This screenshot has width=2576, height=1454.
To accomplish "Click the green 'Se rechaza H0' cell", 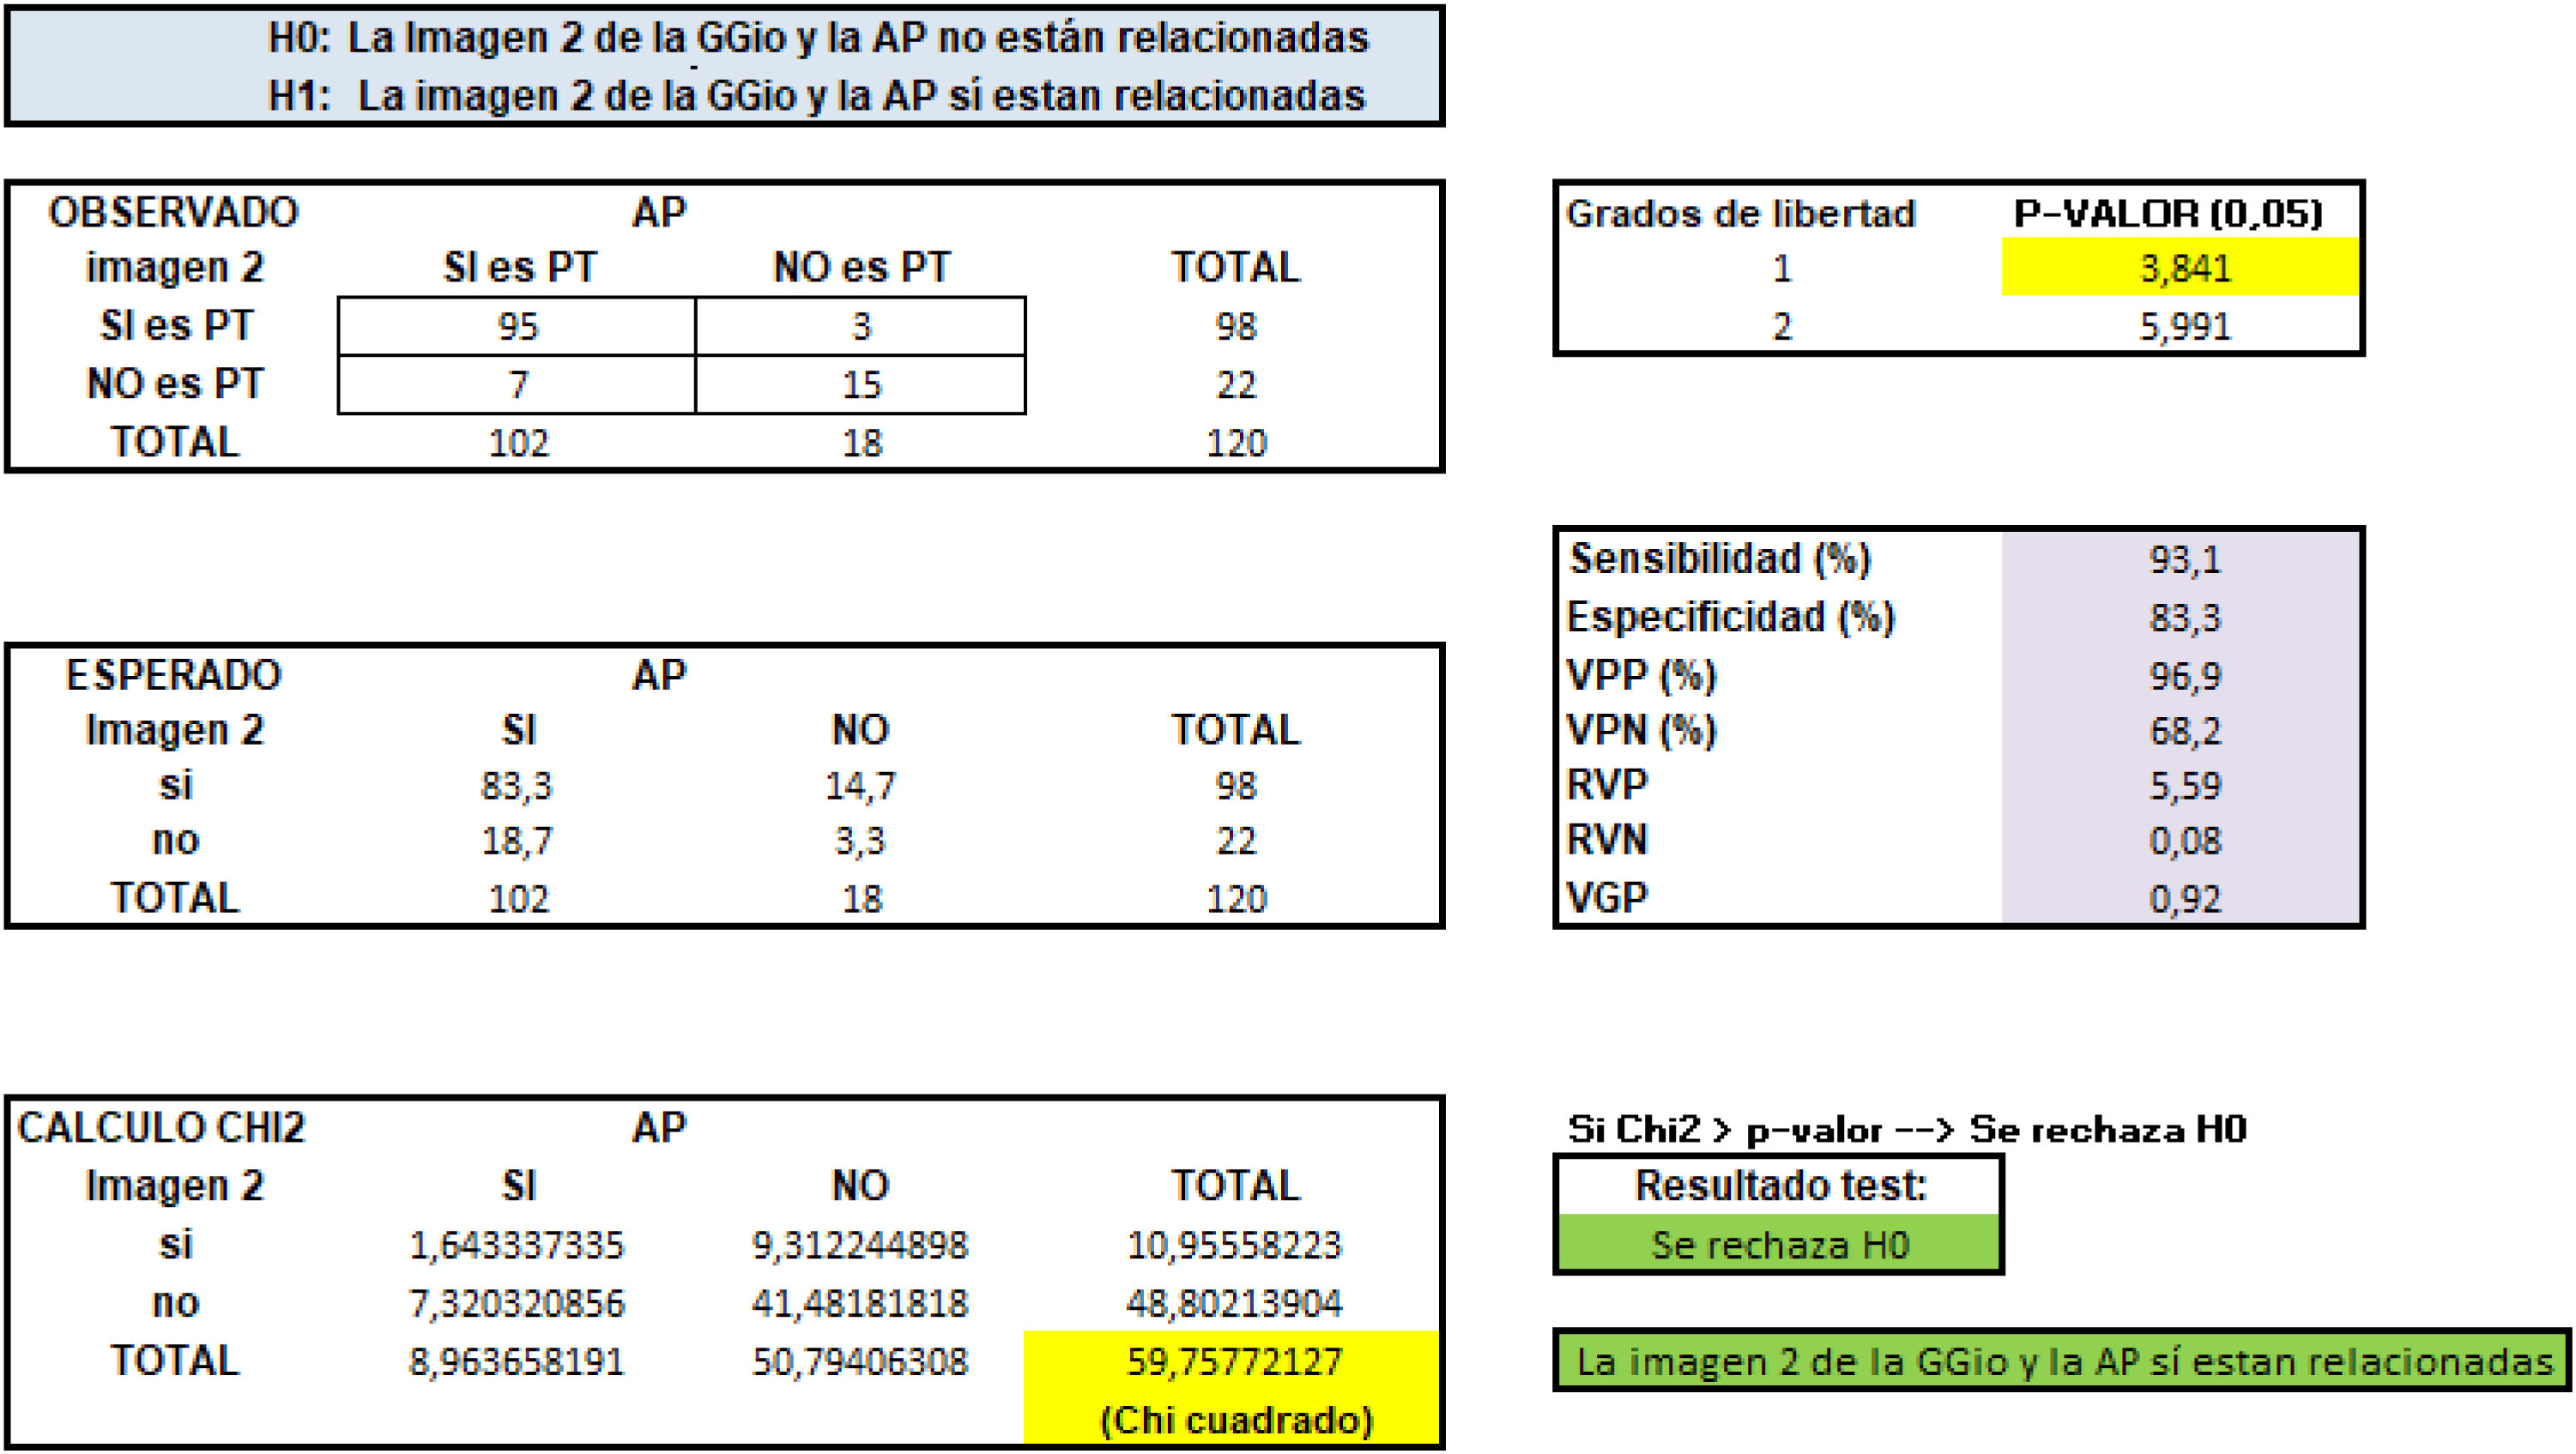I will [1779, 1245].
